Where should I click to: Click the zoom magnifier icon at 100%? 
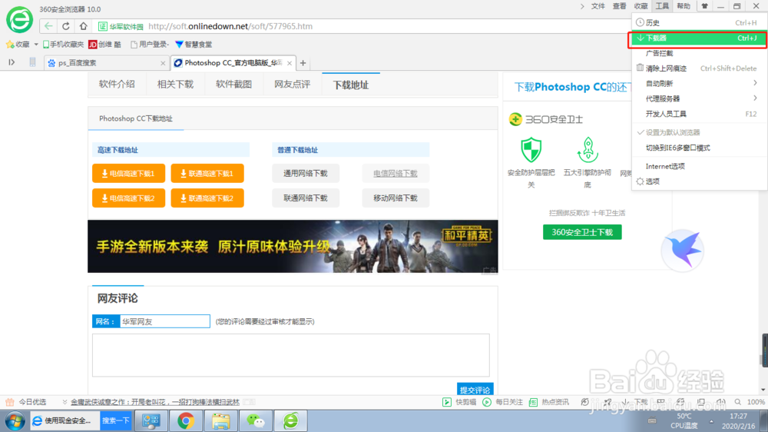pos(737,402)
